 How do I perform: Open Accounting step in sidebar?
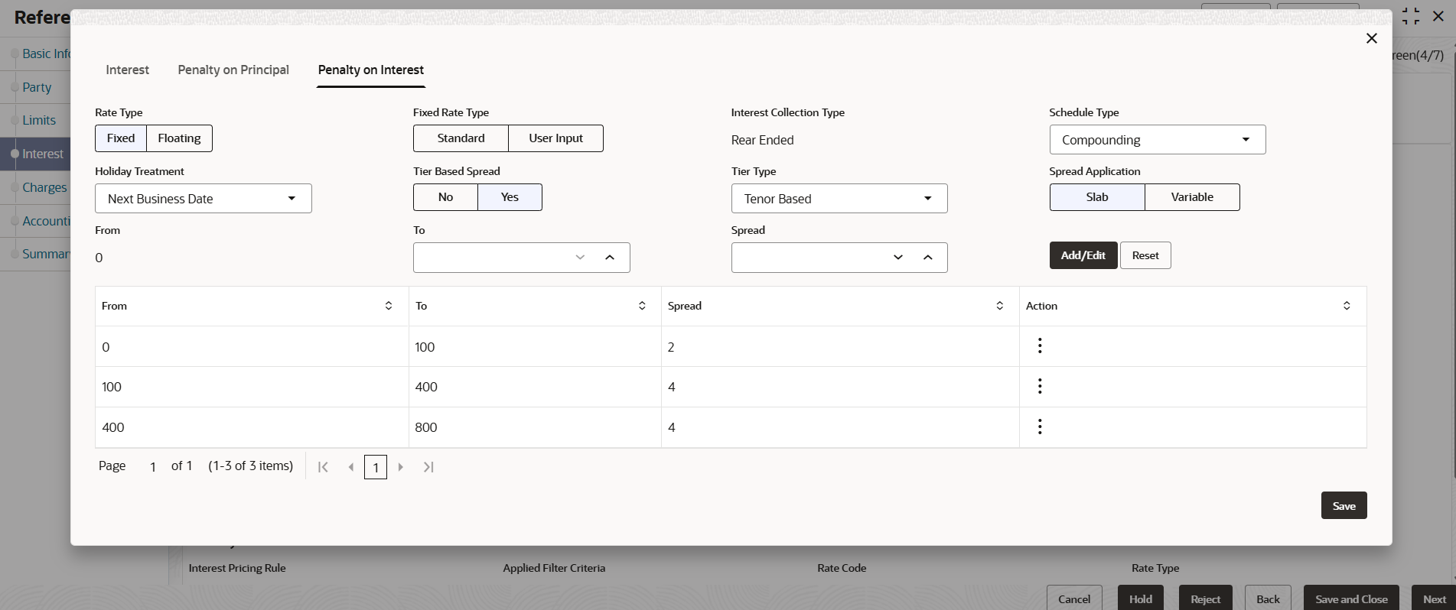(46, 221)
